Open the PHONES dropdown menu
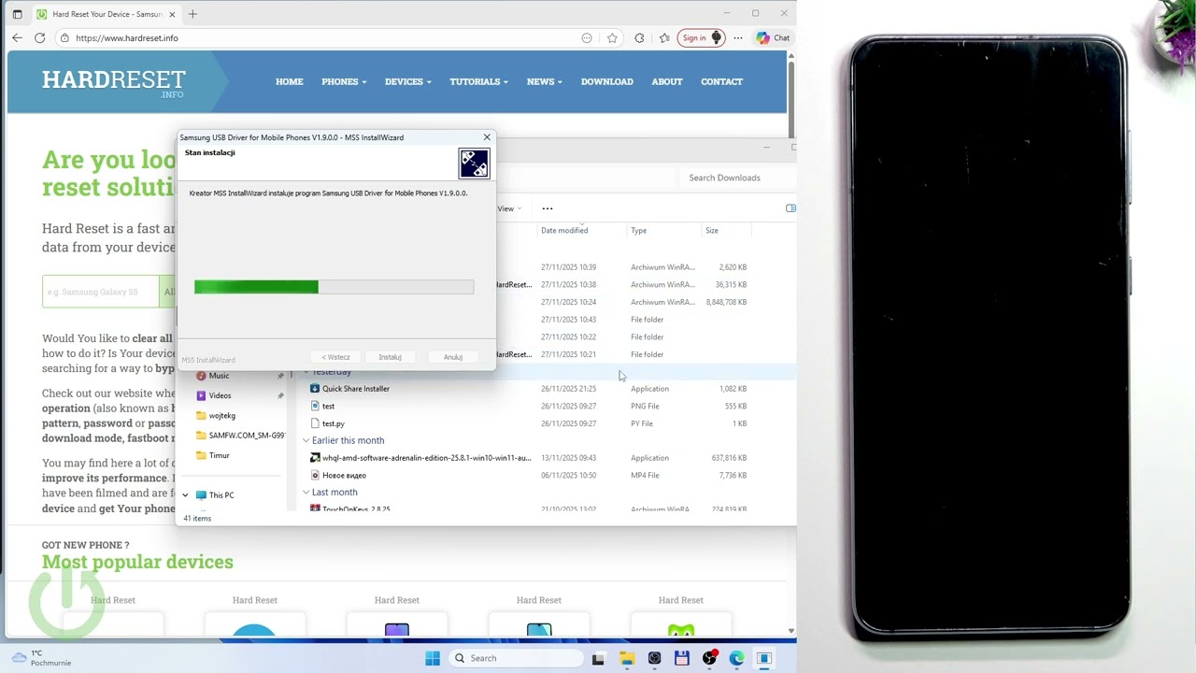 point(344,81)
